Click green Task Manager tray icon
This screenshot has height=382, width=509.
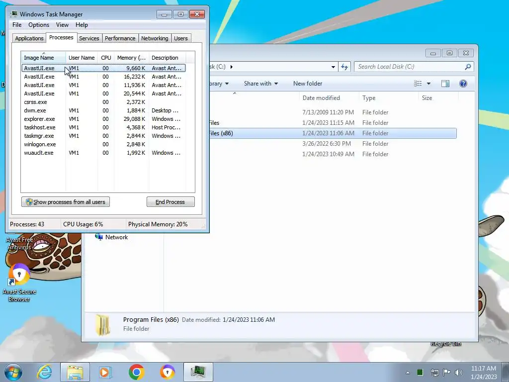[x=420, y=372]
